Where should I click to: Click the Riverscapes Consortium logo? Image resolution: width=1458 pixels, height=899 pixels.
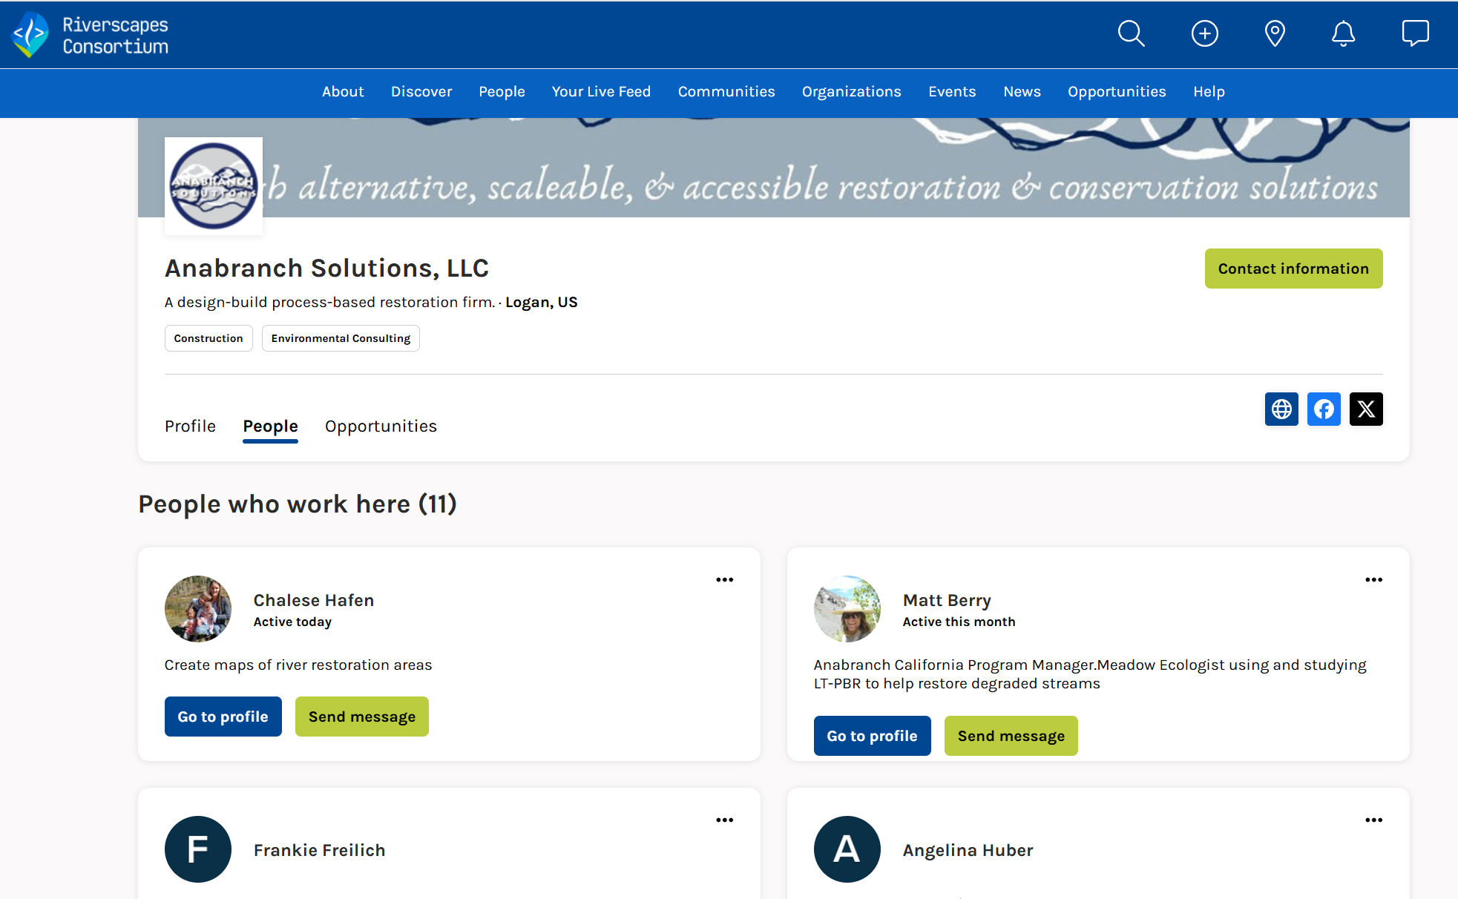click(x=91, y=35)
